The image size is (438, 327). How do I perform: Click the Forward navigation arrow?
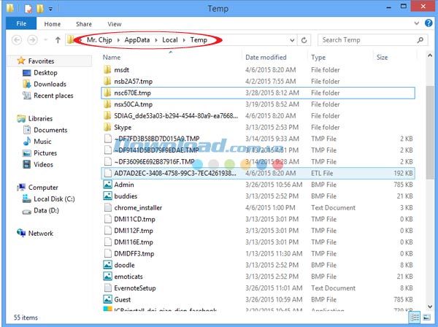32,40
